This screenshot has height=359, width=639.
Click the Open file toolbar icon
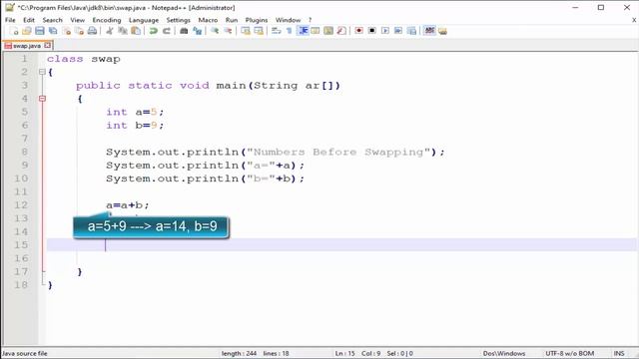click(x=27, y=31)
